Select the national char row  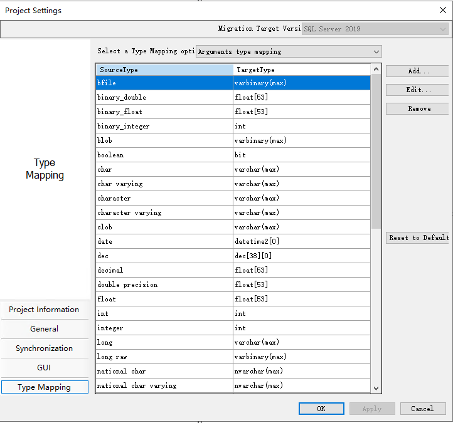pyautogui.click(x=233, y=371)
